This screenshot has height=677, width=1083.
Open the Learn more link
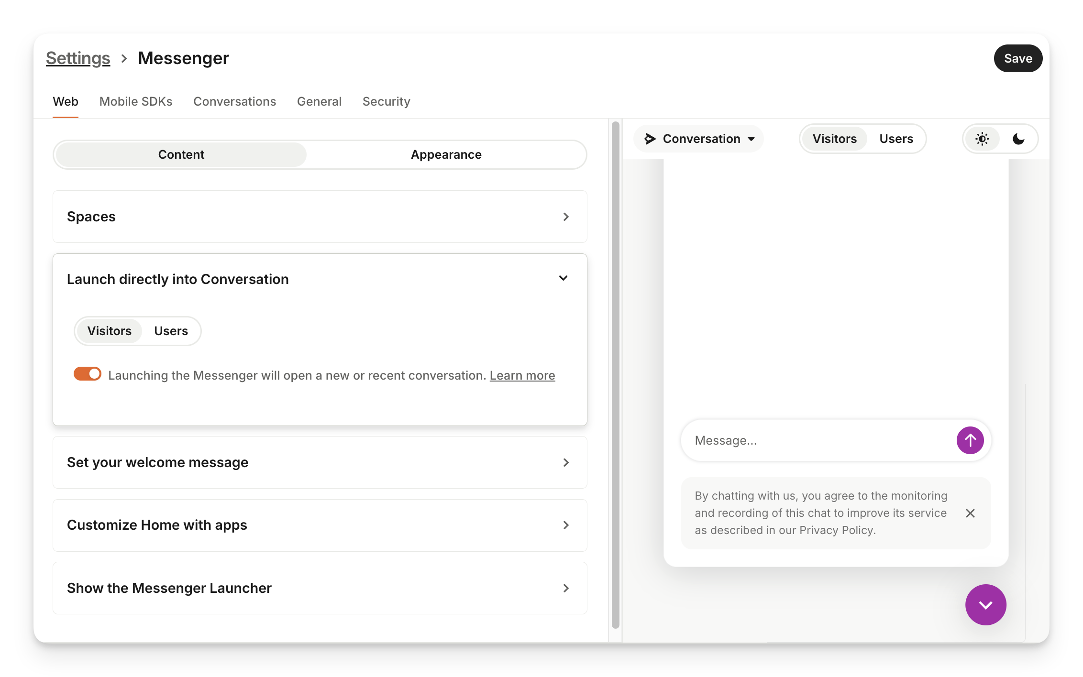[x=522, y=375]
